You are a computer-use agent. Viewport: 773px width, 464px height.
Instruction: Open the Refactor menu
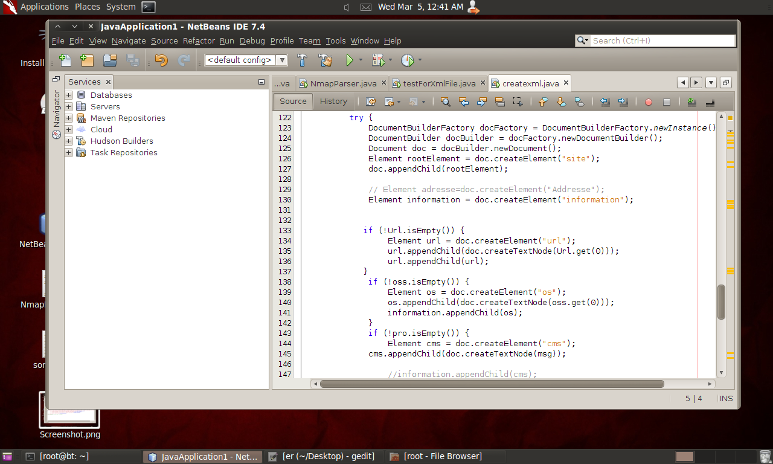pos(199,40)
